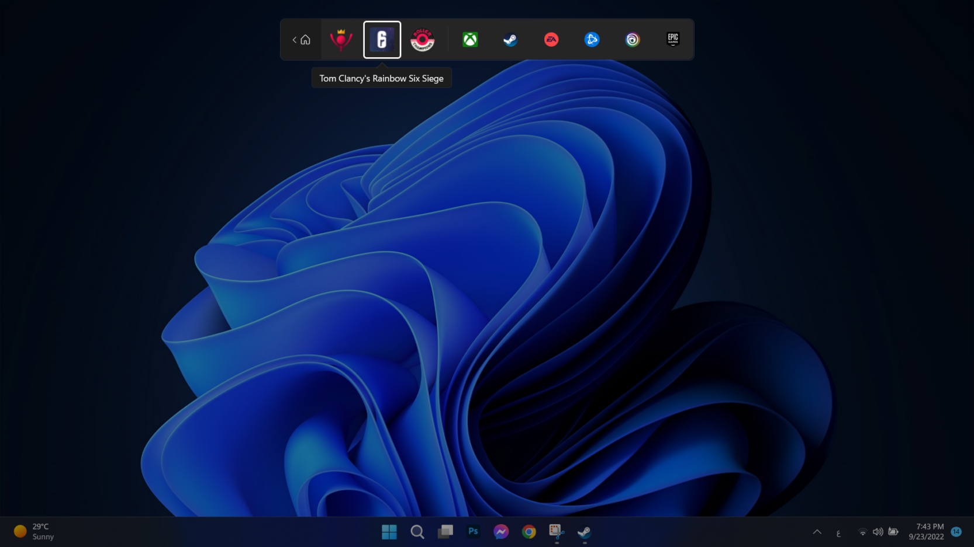The height and width of the screenshot is (547, 974).
Task: Open taskbar Search
Action: [417, 532]
